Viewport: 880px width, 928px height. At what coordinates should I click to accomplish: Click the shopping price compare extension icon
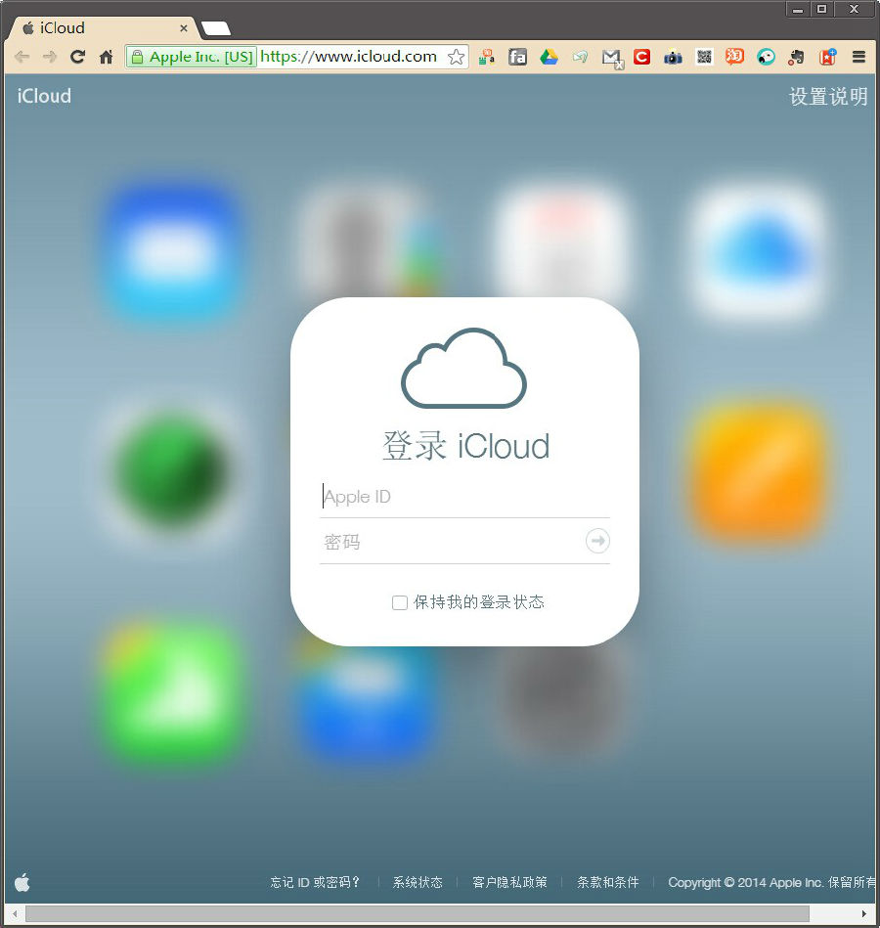pos(487,57)
